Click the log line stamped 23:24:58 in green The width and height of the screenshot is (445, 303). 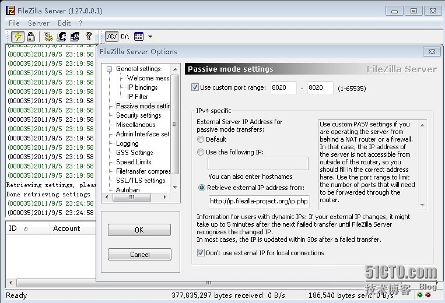(51, 203)
